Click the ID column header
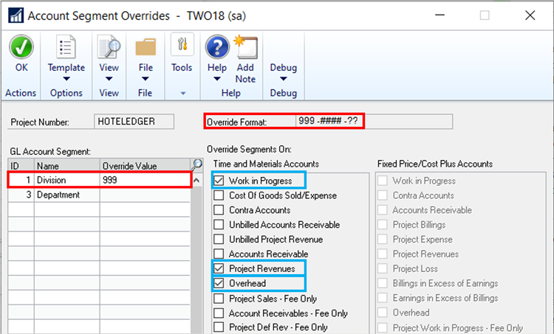 [x=21, y=165]
